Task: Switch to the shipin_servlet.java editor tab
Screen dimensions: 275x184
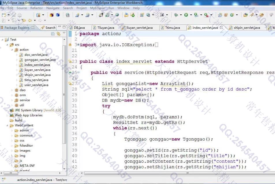Action: [x=247, y=28]
